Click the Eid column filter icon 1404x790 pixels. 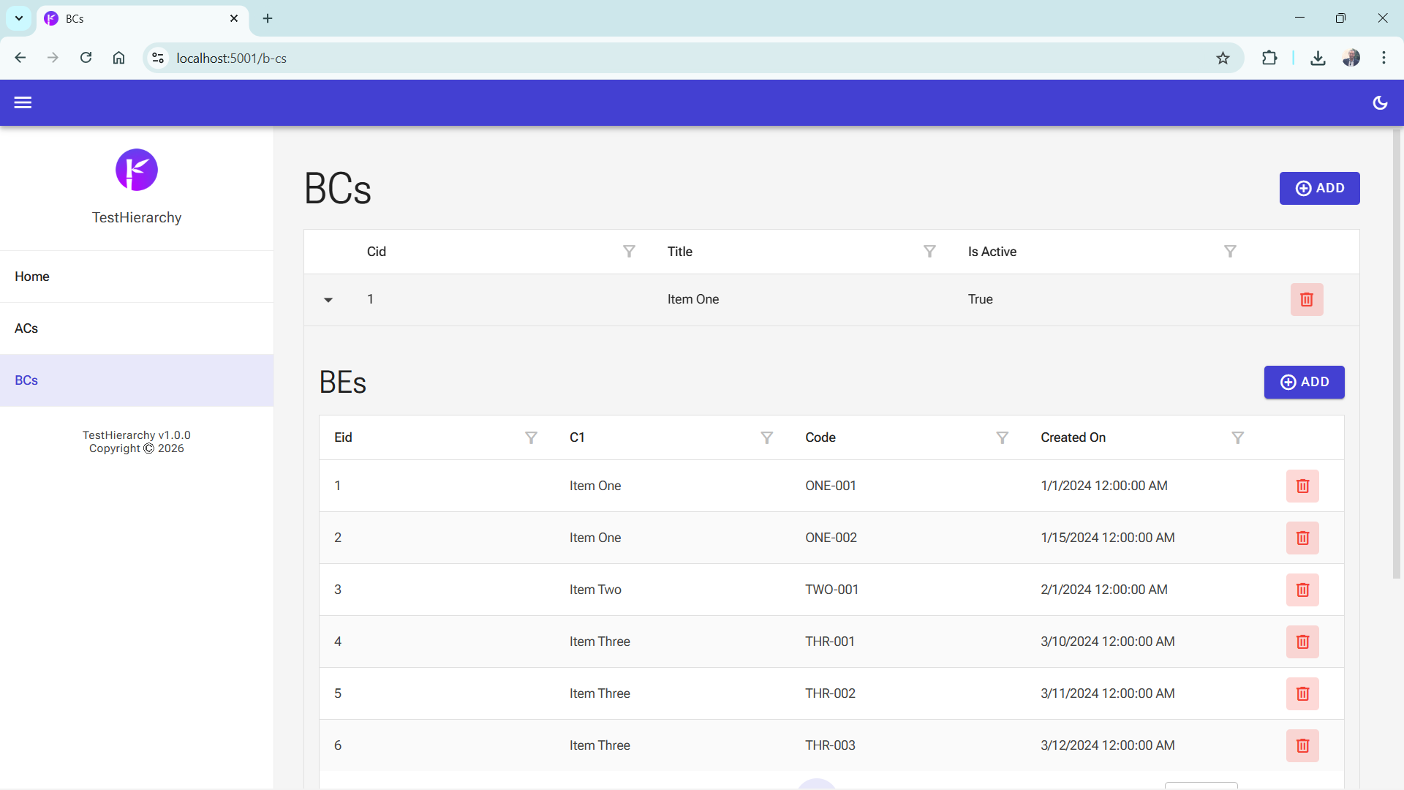coord(531,437)
